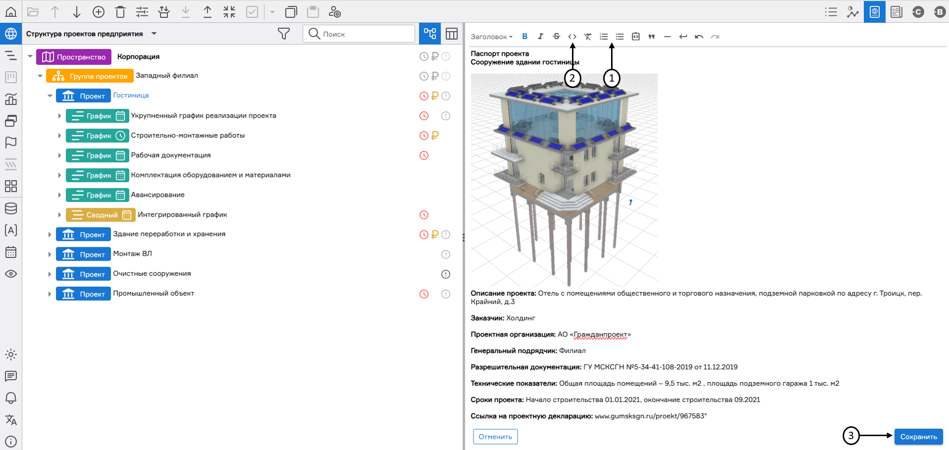Open the calendar icon in left sidebar

pos(11,252)
